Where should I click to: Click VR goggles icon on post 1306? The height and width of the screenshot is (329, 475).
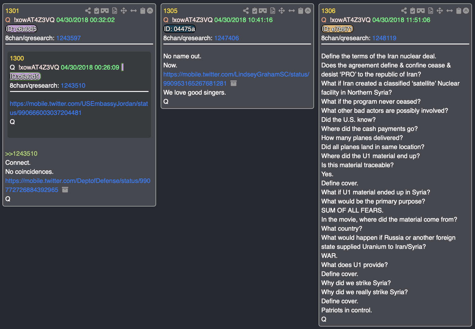pyautogui.click(x=421, y=11)
